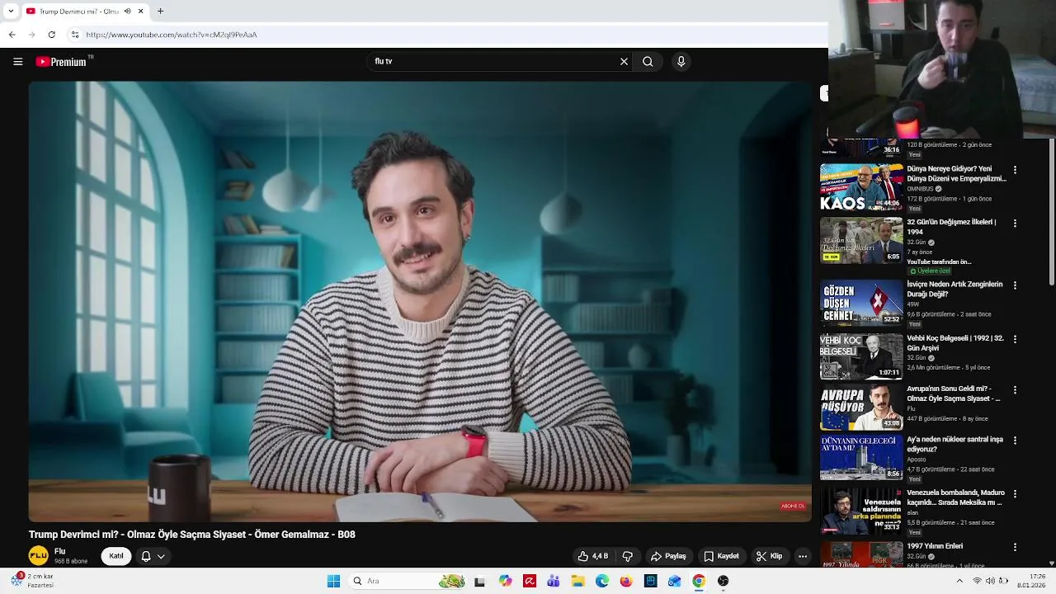This screenshot has width=1056, height=594.
Task: Open 'Venezuela bombalandı, Maduro kaçırıldı' title
Action: tap(955, 497)
